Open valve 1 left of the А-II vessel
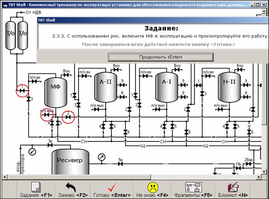 click(x=74, y=96)
